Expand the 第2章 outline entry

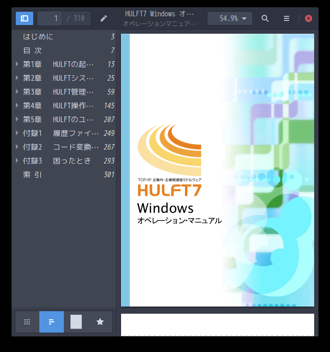[x=17, y=78]
